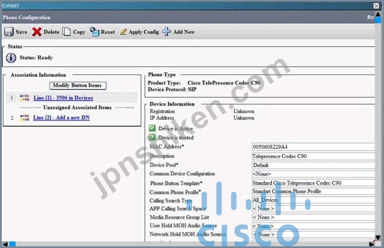Viewport: 384px width, 248px height.
Task: Click the MAC Address input field
Action: point(313,147)
